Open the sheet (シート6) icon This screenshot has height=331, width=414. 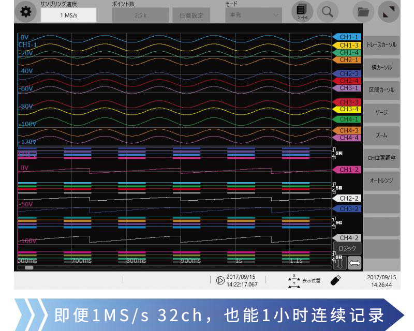click(x=302, y=11)
